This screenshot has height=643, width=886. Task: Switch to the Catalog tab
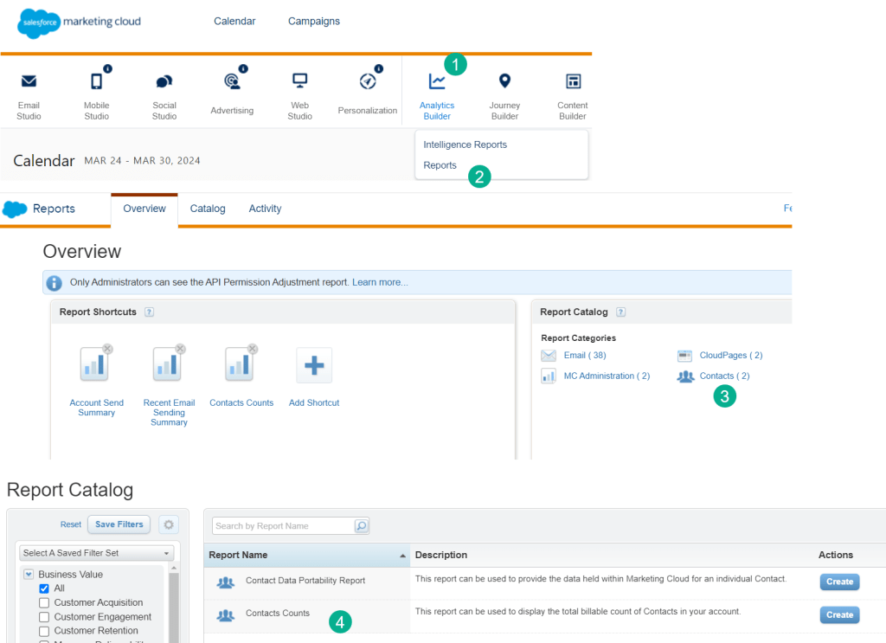(x=208, y=209)
